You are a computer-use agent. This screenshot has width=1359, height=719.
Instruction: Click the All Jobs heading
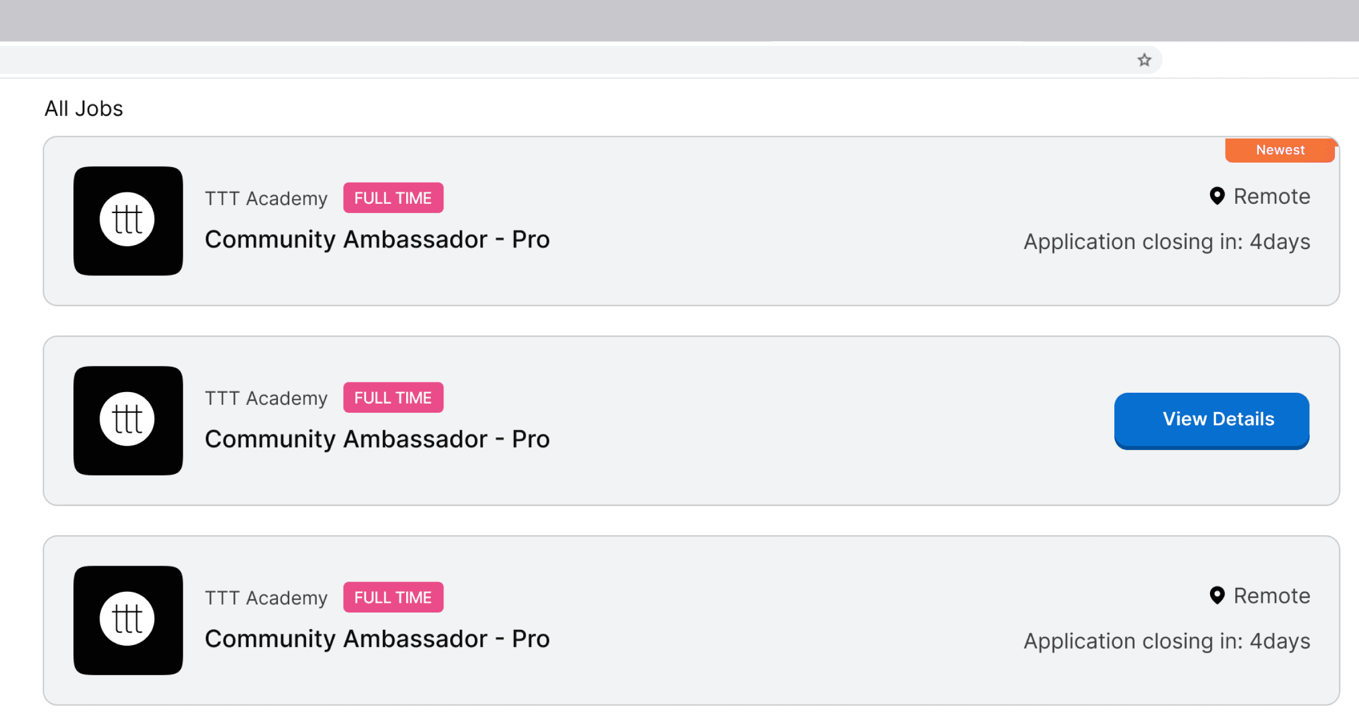(x=84, y=109)
